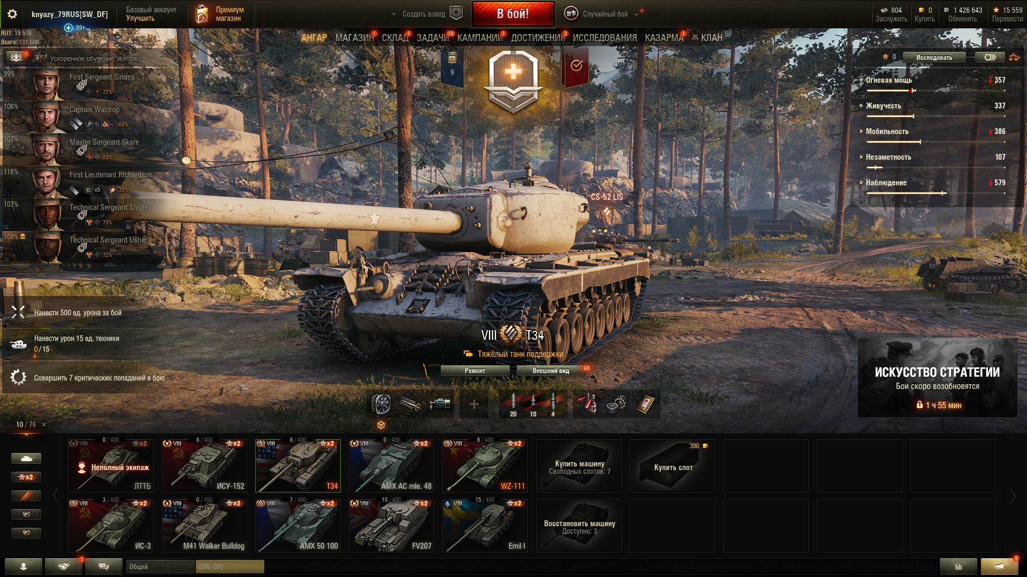The height and width of the screenshot is (577, 1027).
Task: Open the first aid kit consumable slot
Action: point(646,404)
